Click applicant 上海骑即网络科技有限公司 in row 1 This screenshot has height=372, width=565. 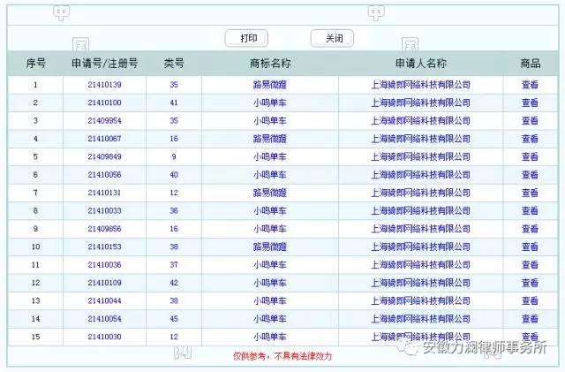tap(421, 85)
